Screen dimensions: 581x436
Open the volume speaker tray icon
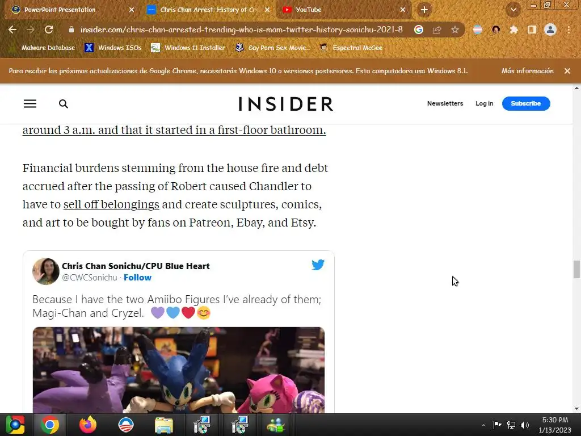[x=525, y=425]
